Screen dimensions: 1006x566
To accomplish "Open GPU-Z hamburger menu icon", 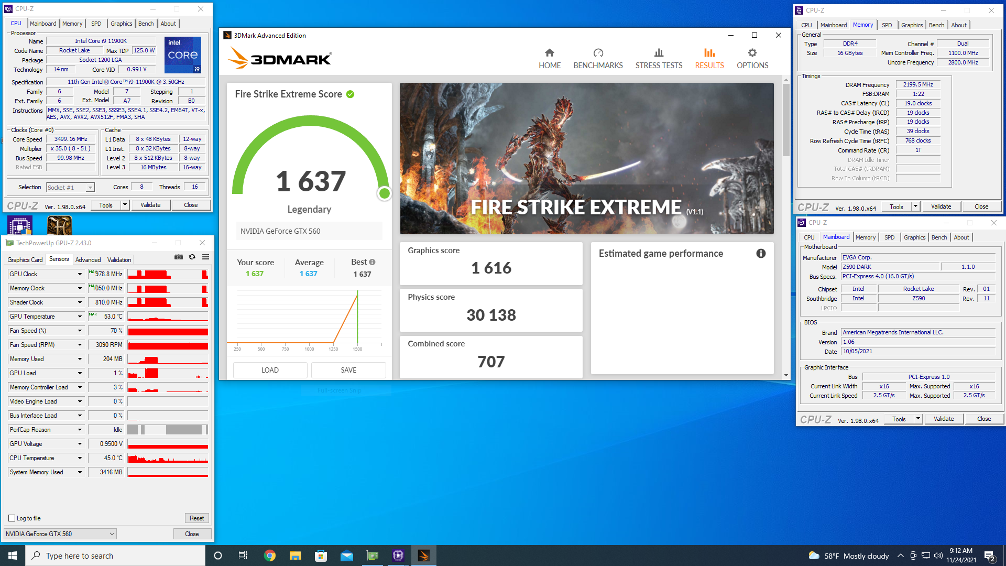I will pos(206,257).
